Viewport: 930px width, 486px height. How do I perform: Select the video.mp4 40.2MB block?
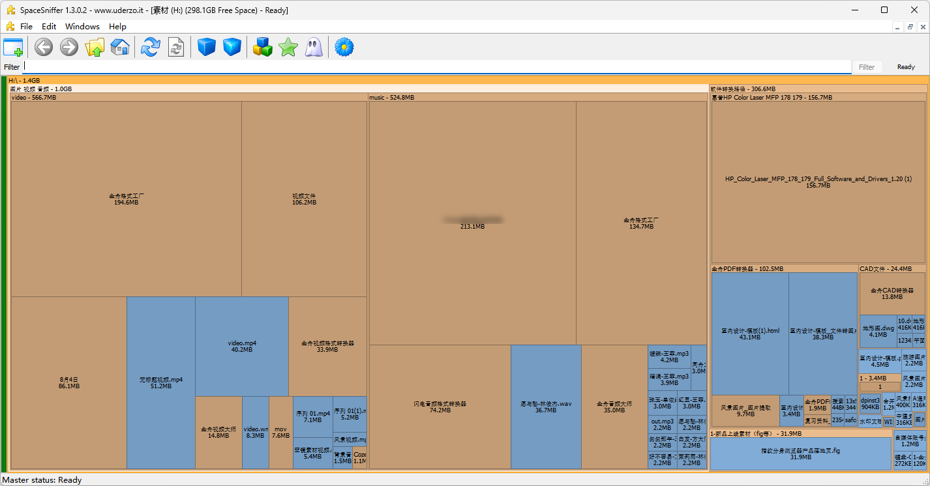(242, 347)
